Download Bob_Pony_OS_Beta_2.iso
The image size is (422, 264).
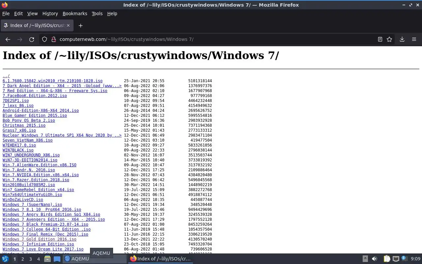click(x=29, y=120)
